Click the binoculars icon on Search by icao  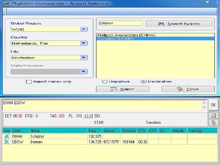click(161, 24)
